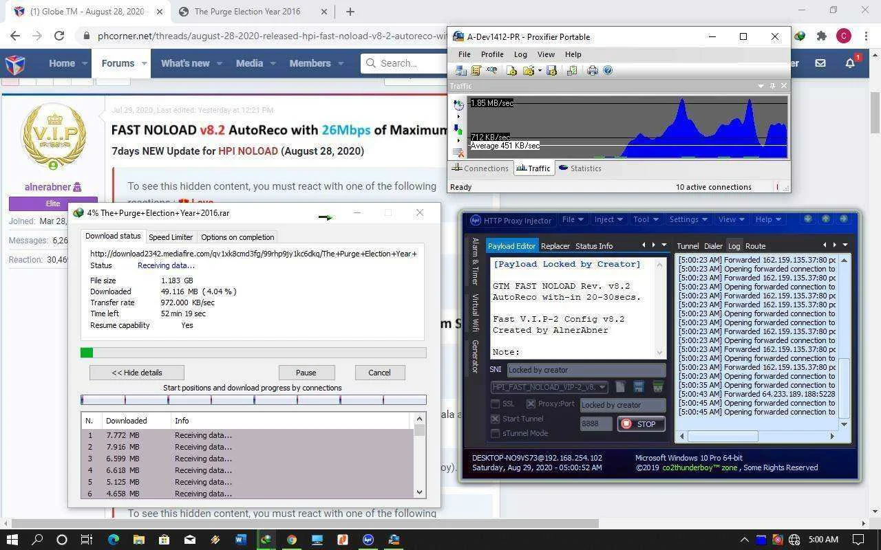
Task: Click first round button in HTTP Proxy Injector title bar
Action: (x=807, y=219)
